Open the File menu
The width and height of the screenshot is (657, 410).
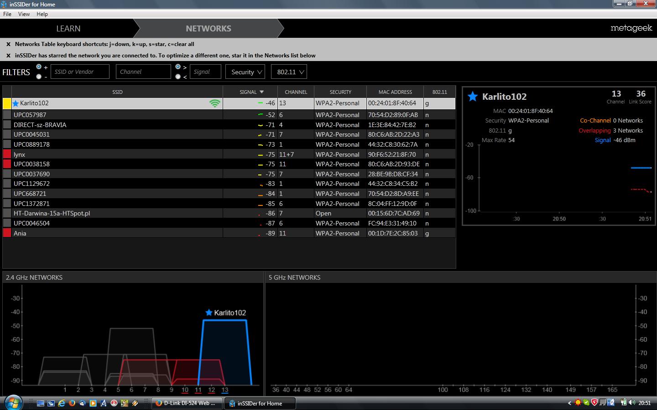click(7, 14)
